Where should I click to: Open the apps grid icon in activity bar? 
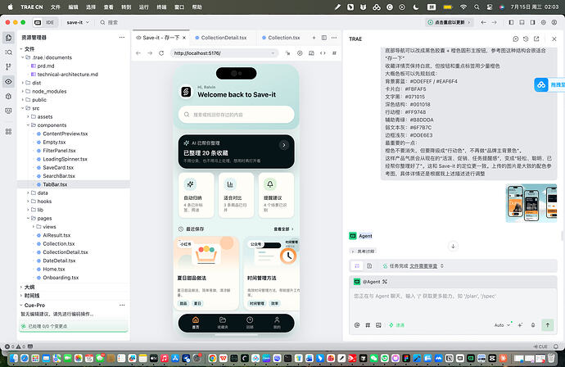tap(9, 132)
